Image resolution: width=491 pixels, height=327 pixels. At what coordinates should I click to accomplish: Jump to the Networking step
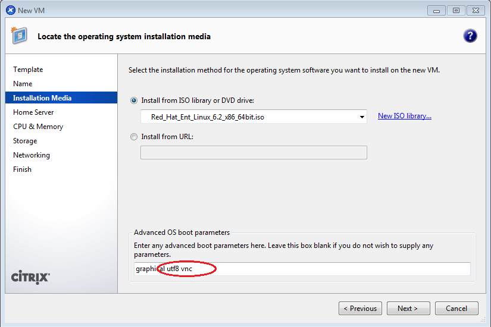tap(32, 155)
